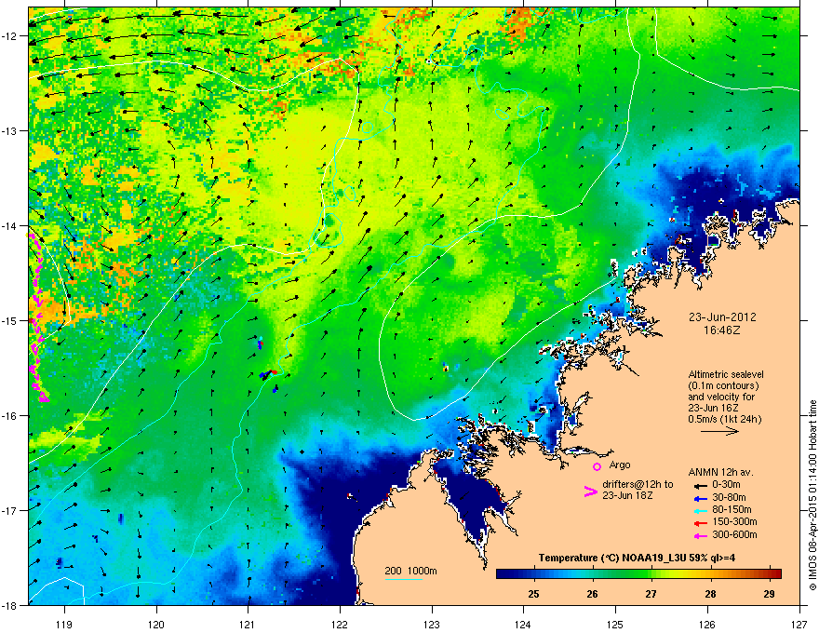819x633 pixels.
Task: Click the 'Altimetric sealevel' caption line
Action: [x=726, y=374]
